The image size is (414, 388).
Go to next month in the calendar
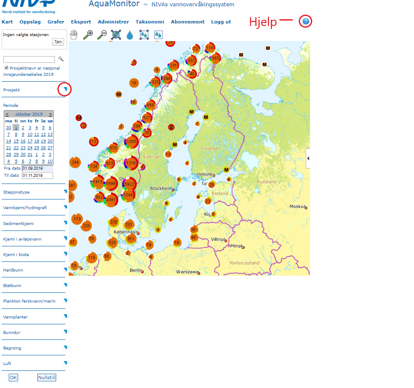pos(50,114)
